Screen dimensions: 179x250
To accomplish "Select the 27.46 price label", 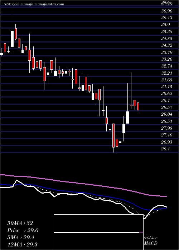I will 167,135.
